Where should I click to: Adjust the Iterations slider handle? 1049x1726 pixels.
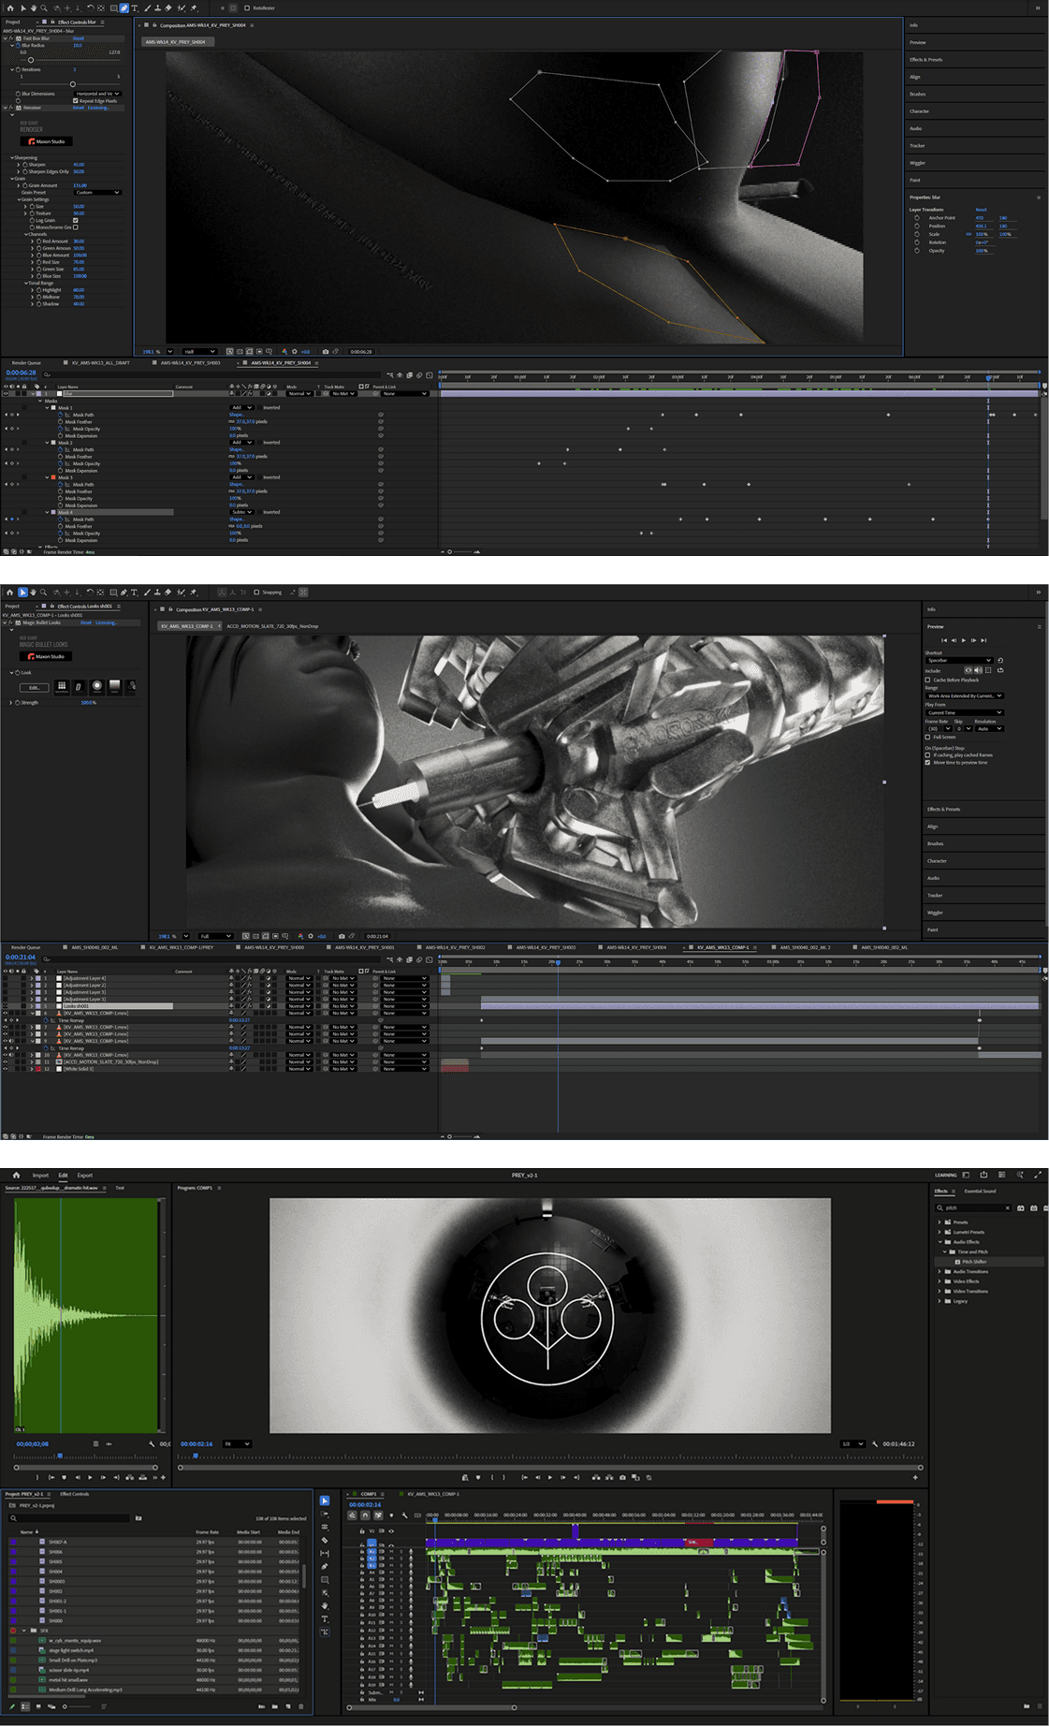tap(73, 84)
